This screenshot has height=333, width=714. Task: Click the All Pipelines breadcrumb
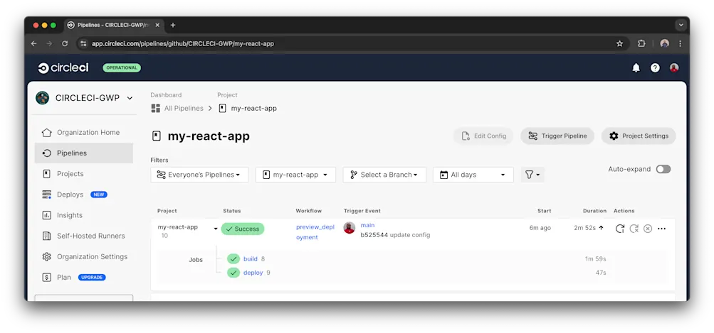pyautogui.click(x=177, y=109)
